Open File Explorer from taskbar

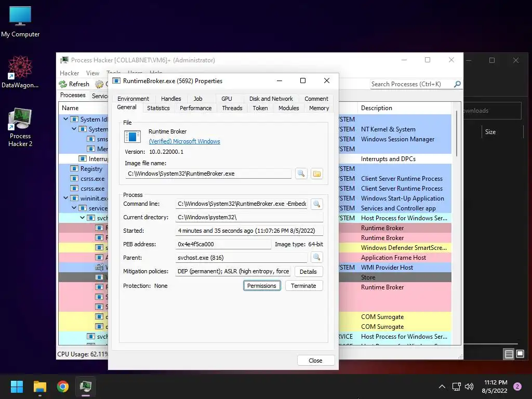click(x=39, y=387)
